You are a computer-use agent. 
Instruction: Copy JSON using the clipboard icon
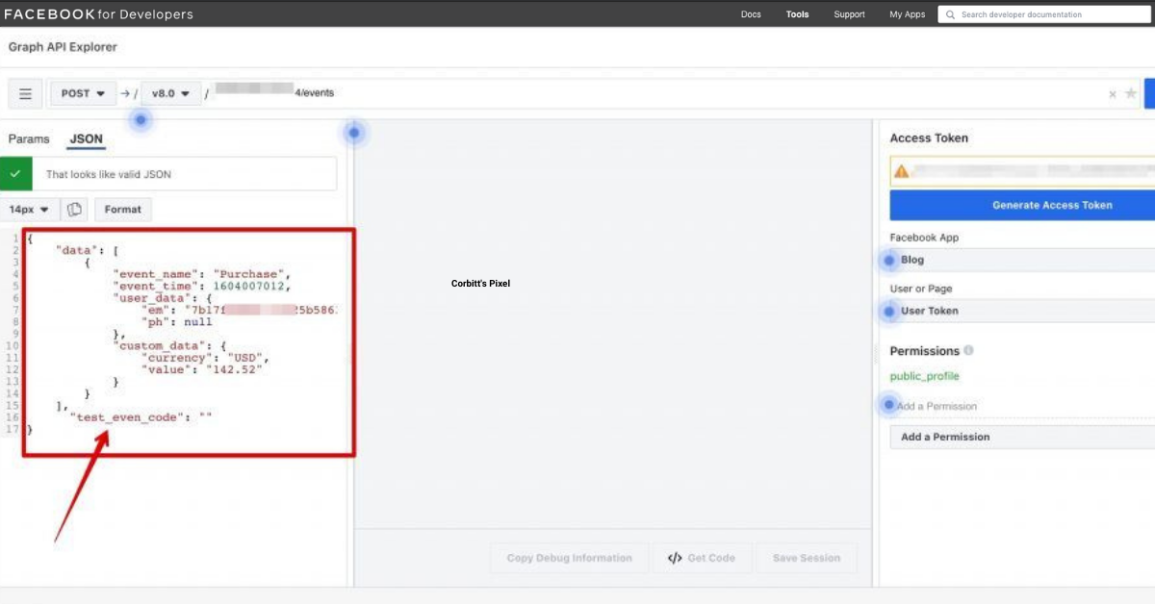click(74, 210)
